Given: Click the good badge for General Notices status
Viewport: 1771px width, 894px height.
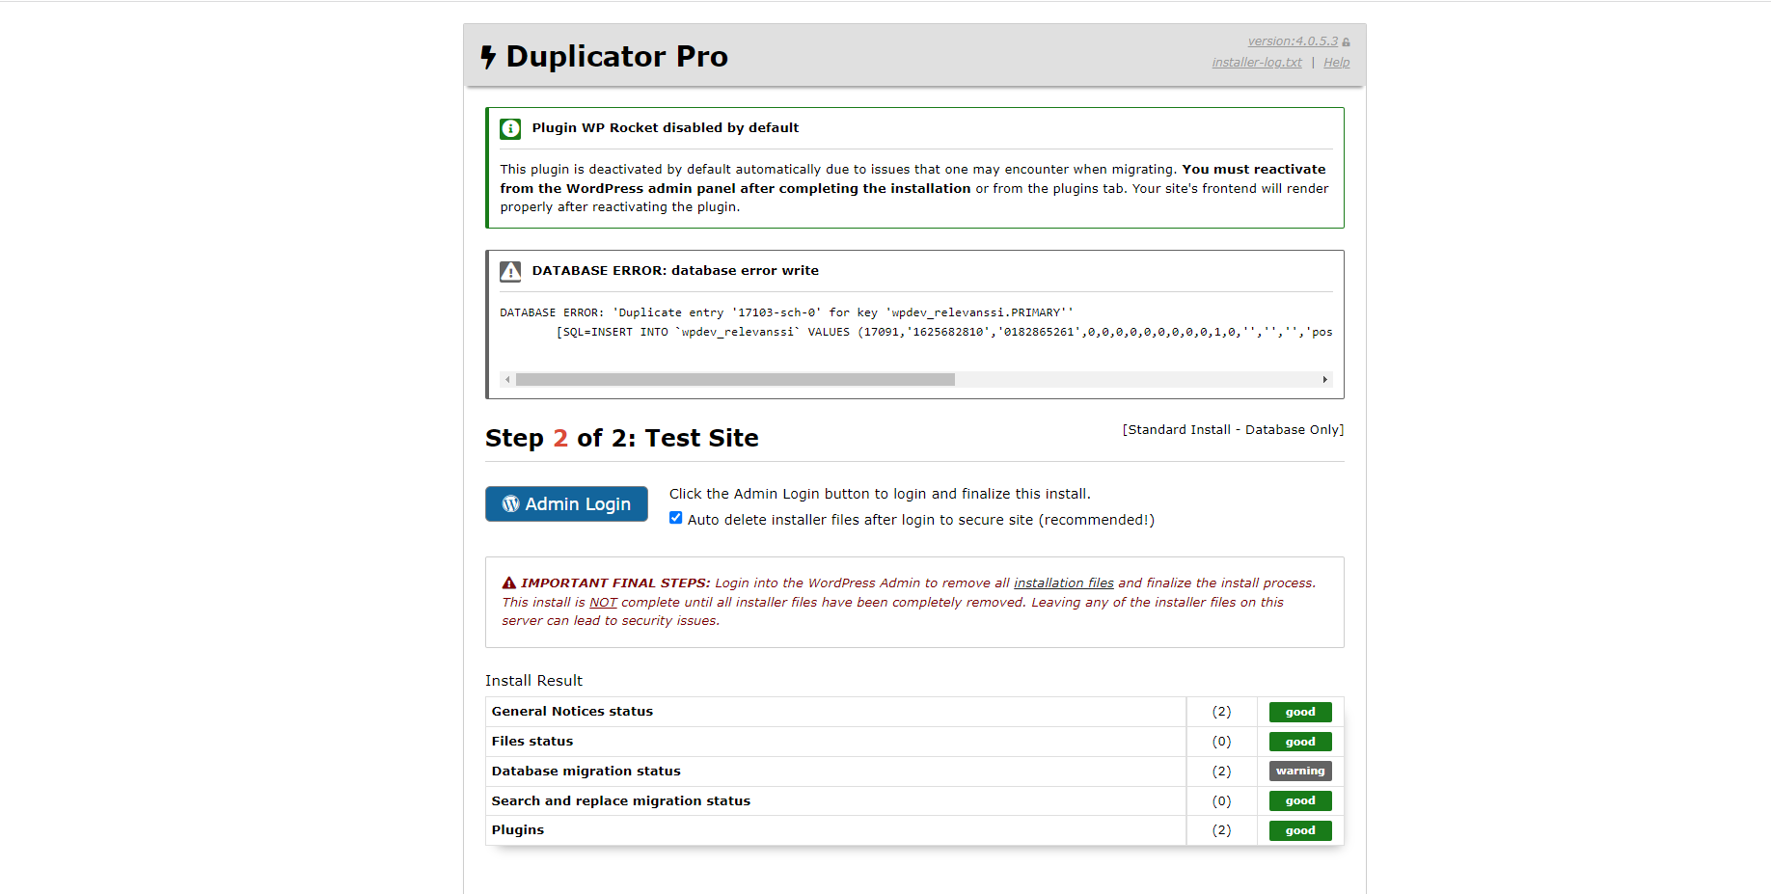Looking at the screenshot, I should pyautogui.click(x=1300, y=712).
